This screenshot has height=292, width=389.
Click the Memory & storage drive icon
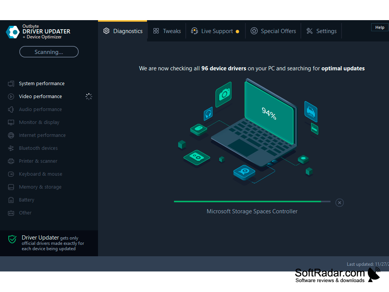coord(11,187)
